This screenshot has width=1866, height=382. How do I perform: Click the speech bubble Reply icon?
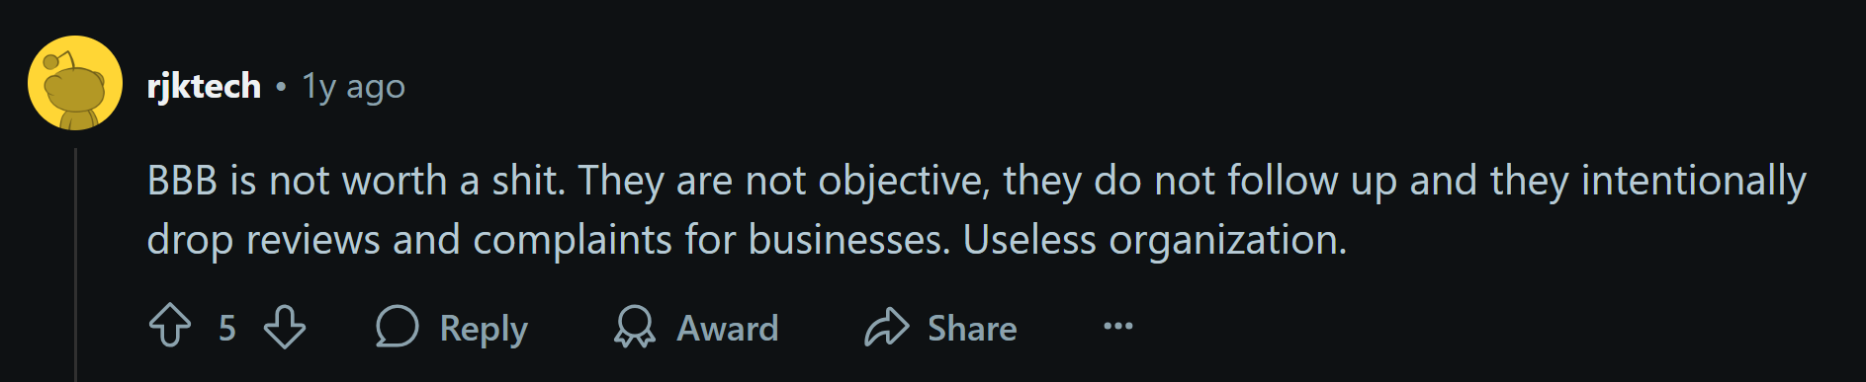point(398,327)
